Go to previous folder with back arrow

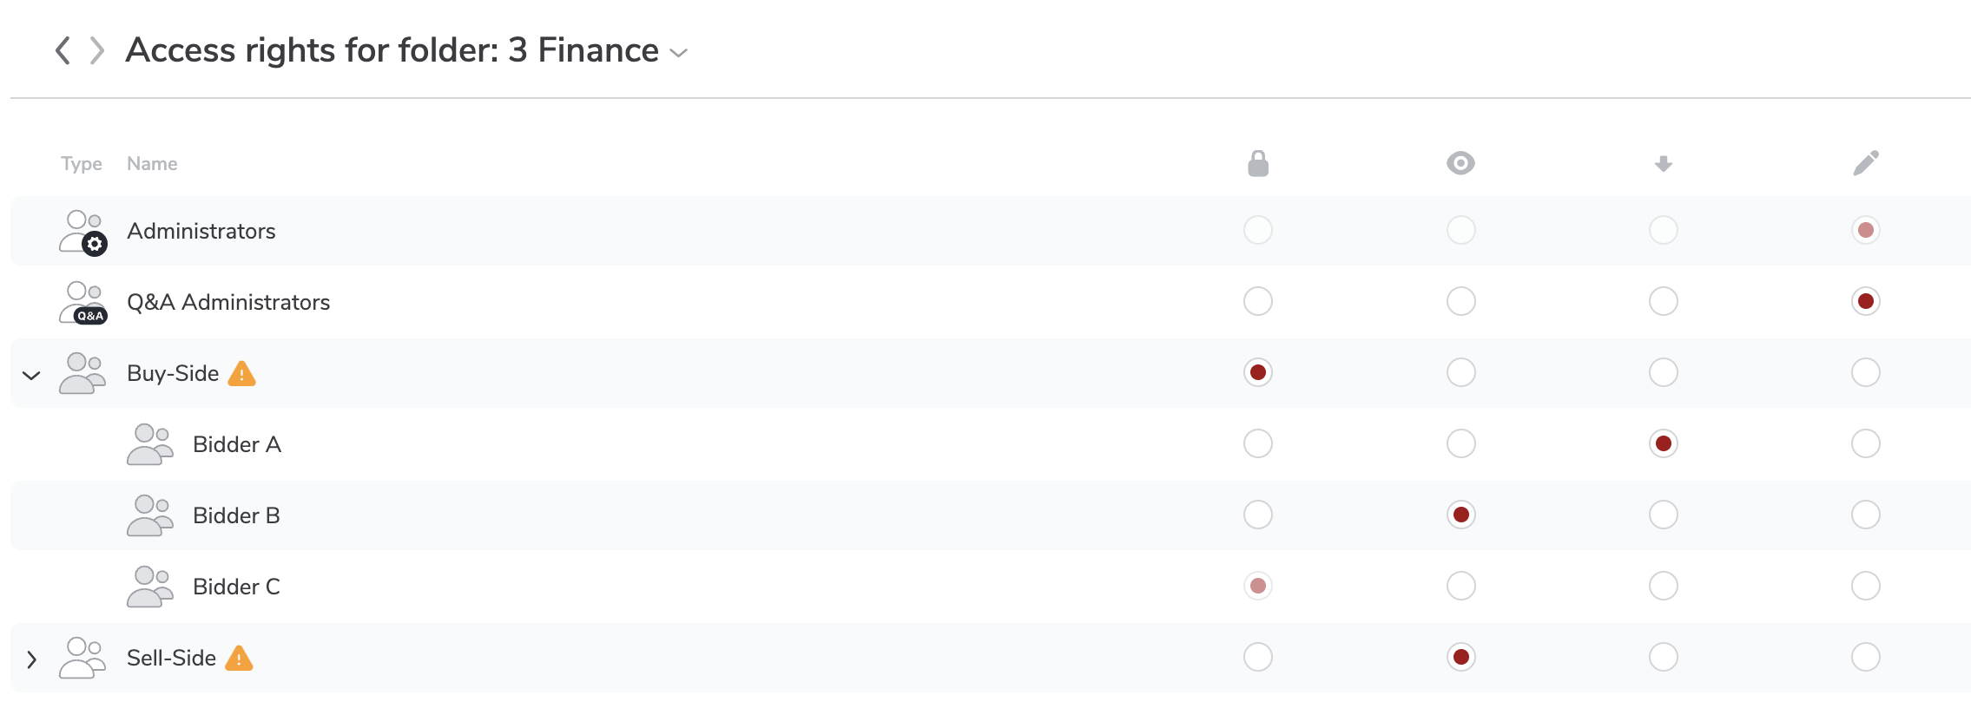(x=63, y=50)
